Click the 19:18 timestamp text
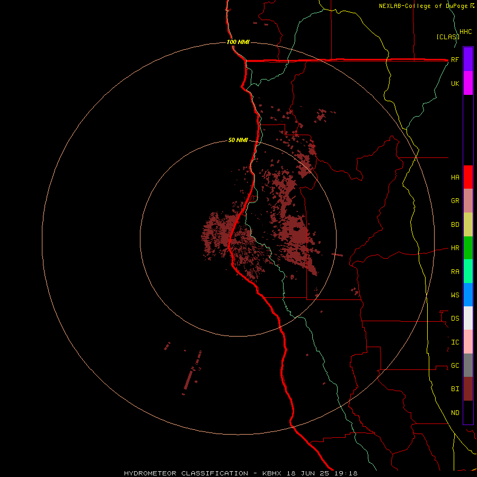Screen dimensions: 477x477 [347, 473]
